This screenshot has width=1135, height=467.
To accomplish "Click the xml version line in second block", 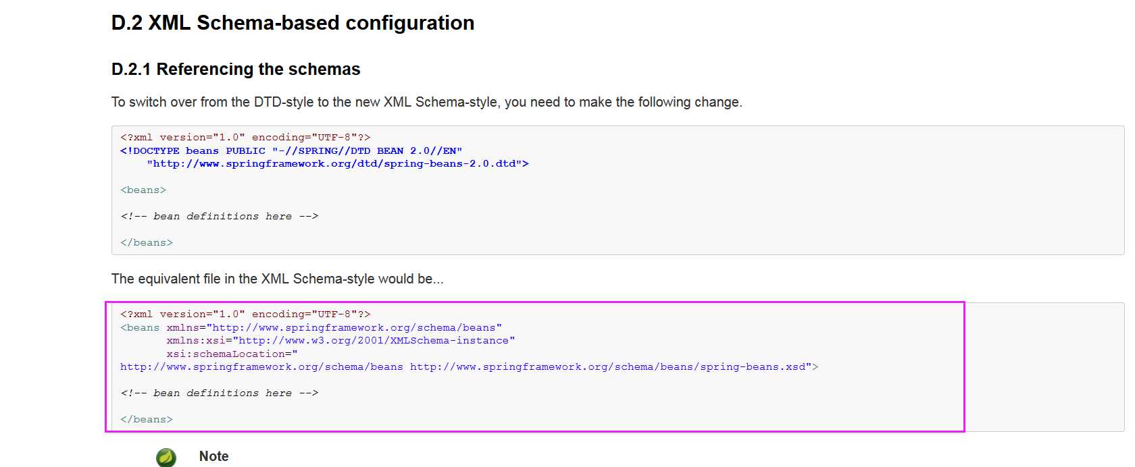I will tap(245, 314).
